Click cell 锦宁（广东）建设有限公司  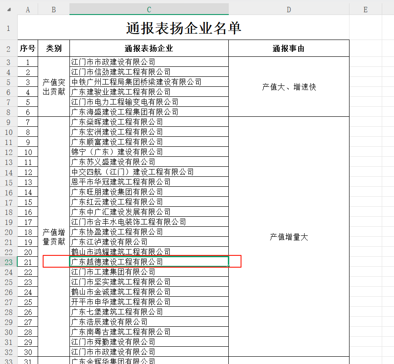point(149,152)
